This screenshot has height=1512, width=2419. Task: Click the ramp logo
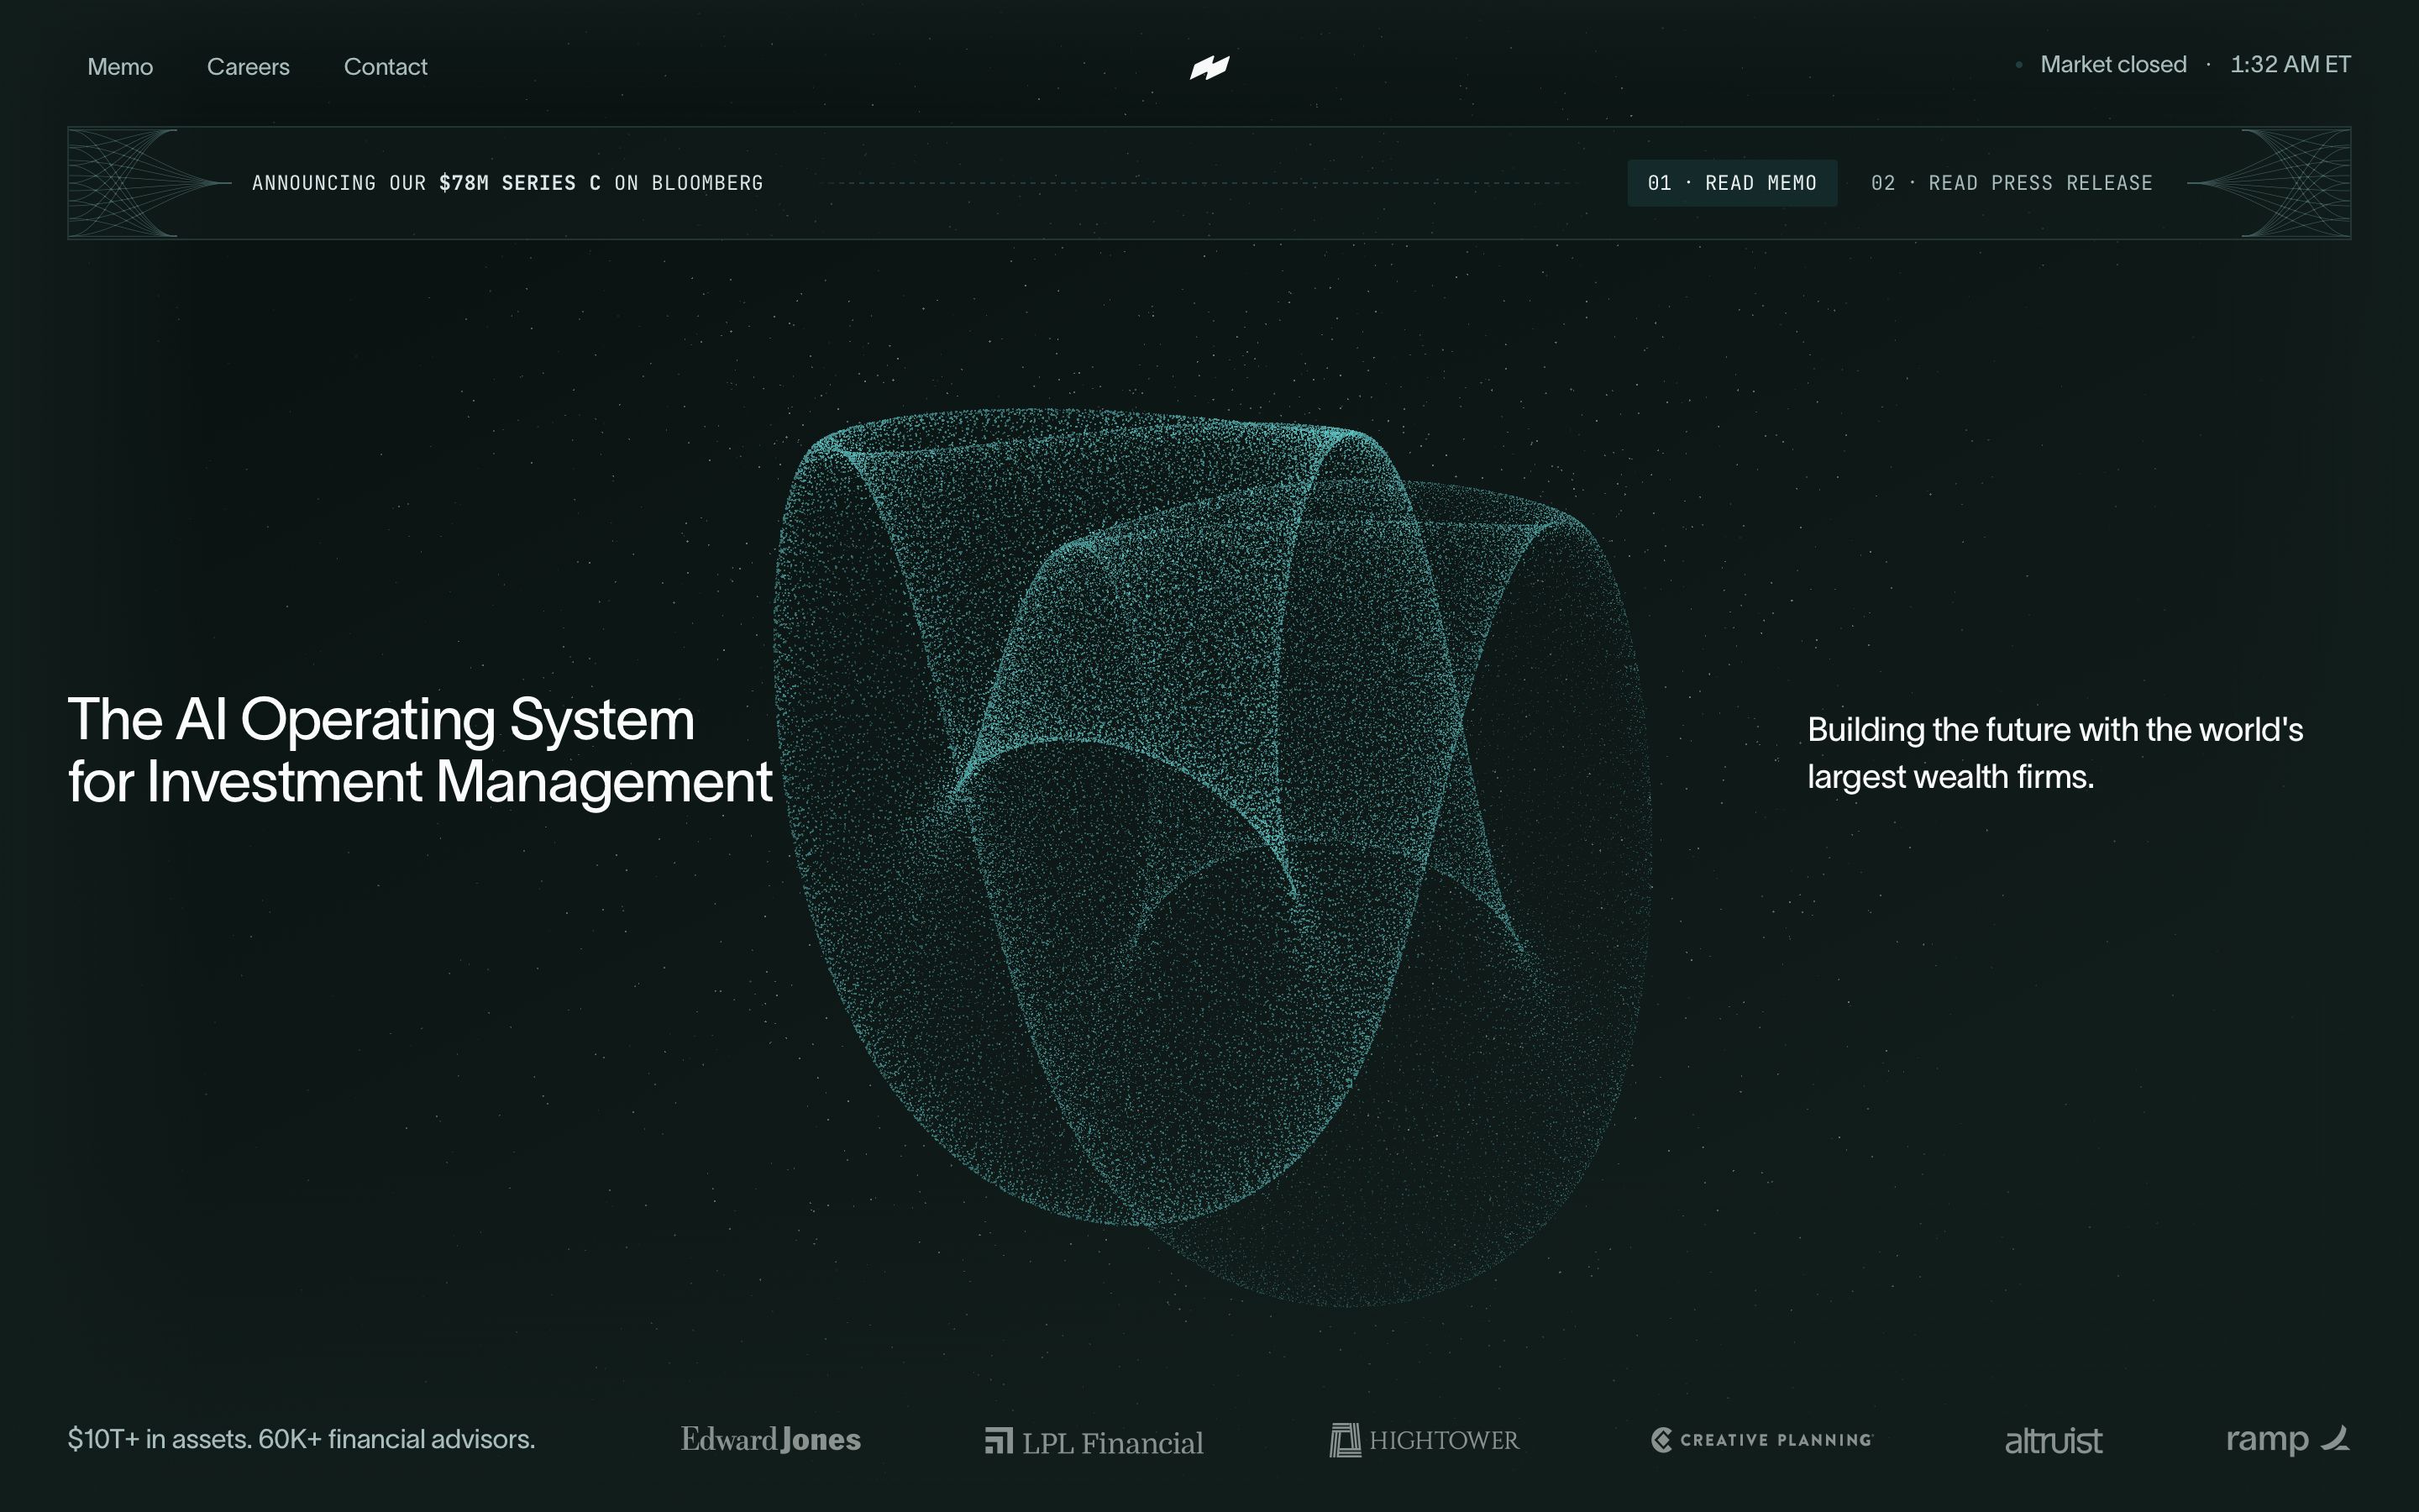click(2288, 1439)
